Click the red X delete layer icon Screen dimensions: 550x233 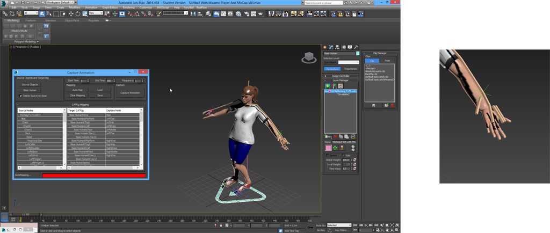pyautogui.click(x=336, y=136)
